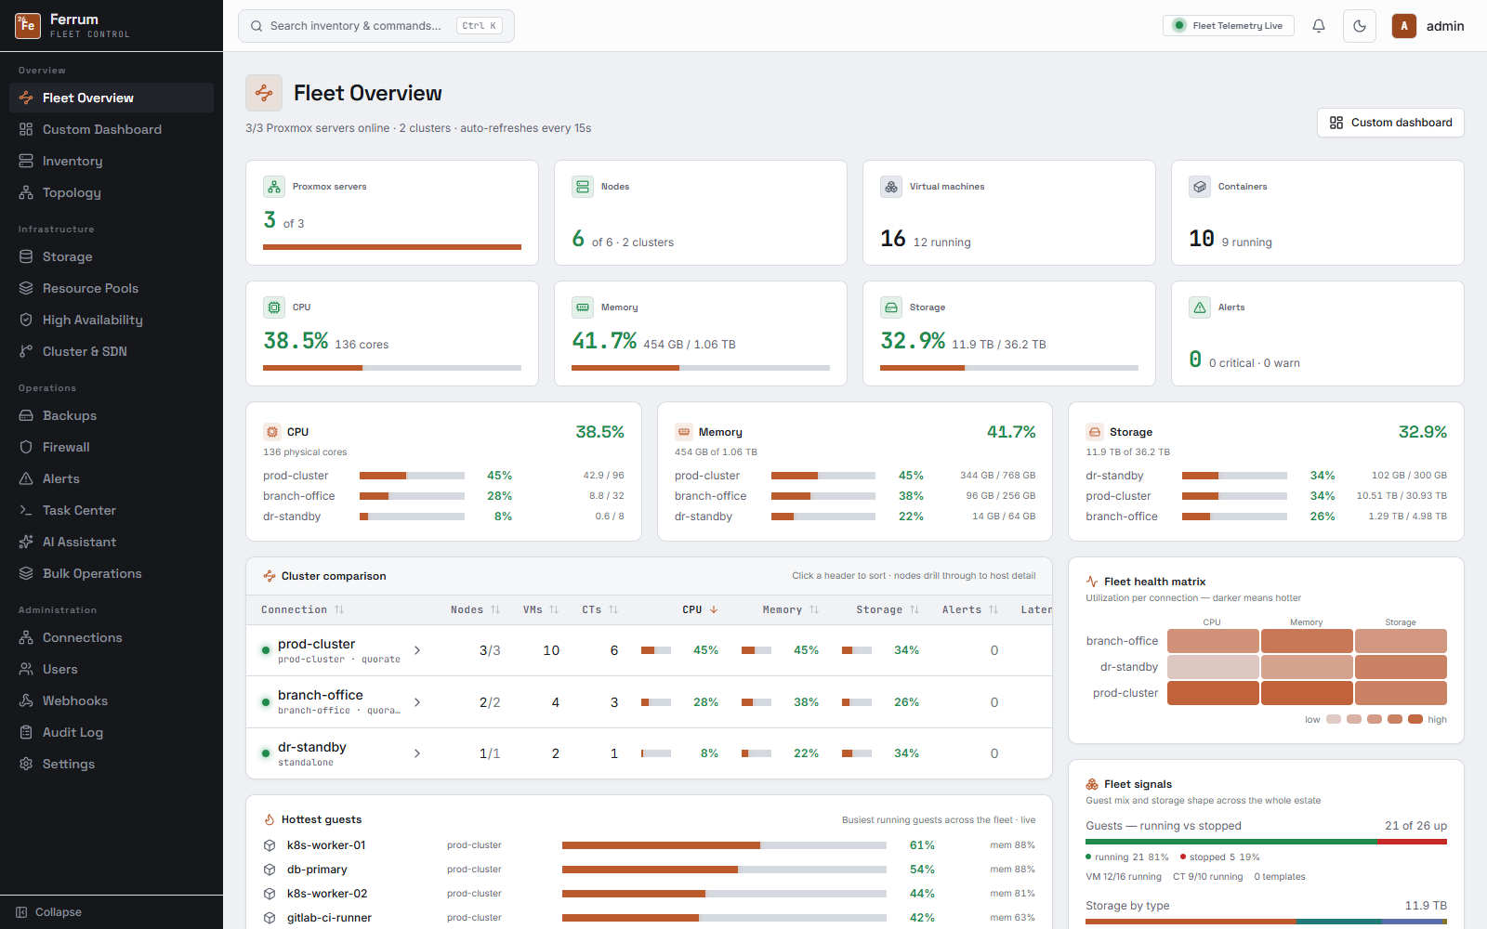This screenshot has width=1487, height=929.
Task: Click the Cluster & SDN branch icon
Action: (26, 351)
